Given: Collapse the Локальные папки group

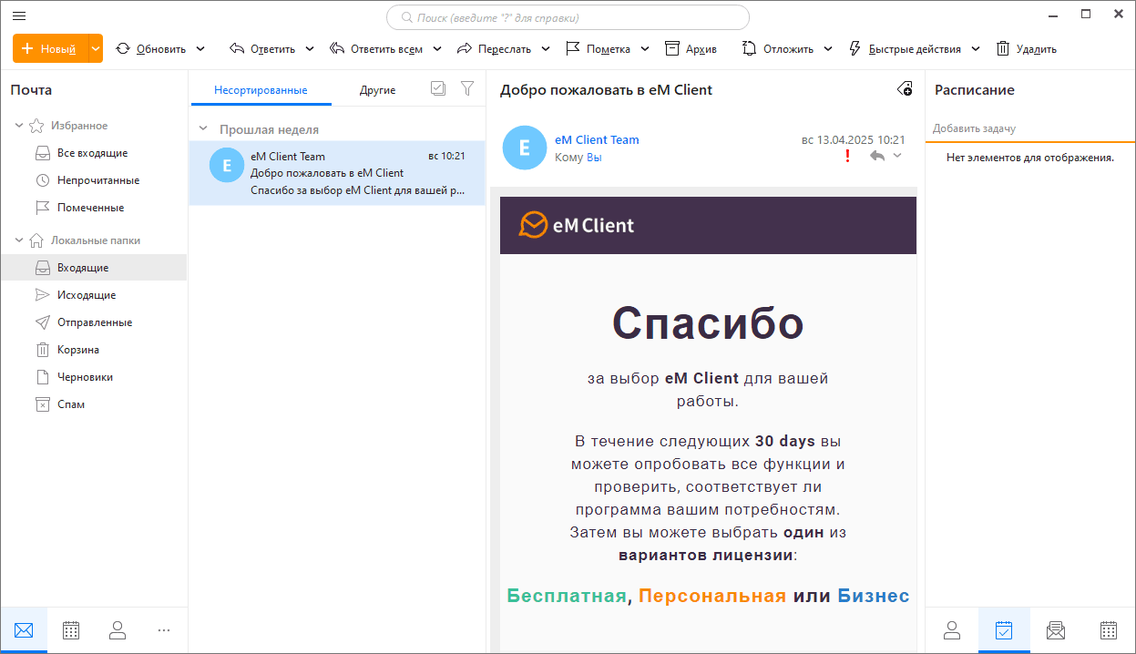Looking at the screenshot, I should pos(19,240).
